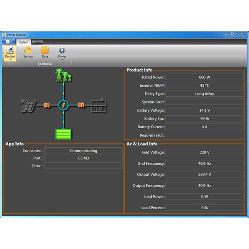
Task: Click the Grid Frequency value 49.9 Hz
Action: [205, 164]
